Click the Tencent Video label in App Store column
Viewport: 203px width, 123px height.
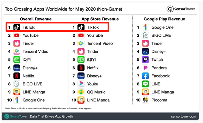pyautogui.click(x=100, y=43)
